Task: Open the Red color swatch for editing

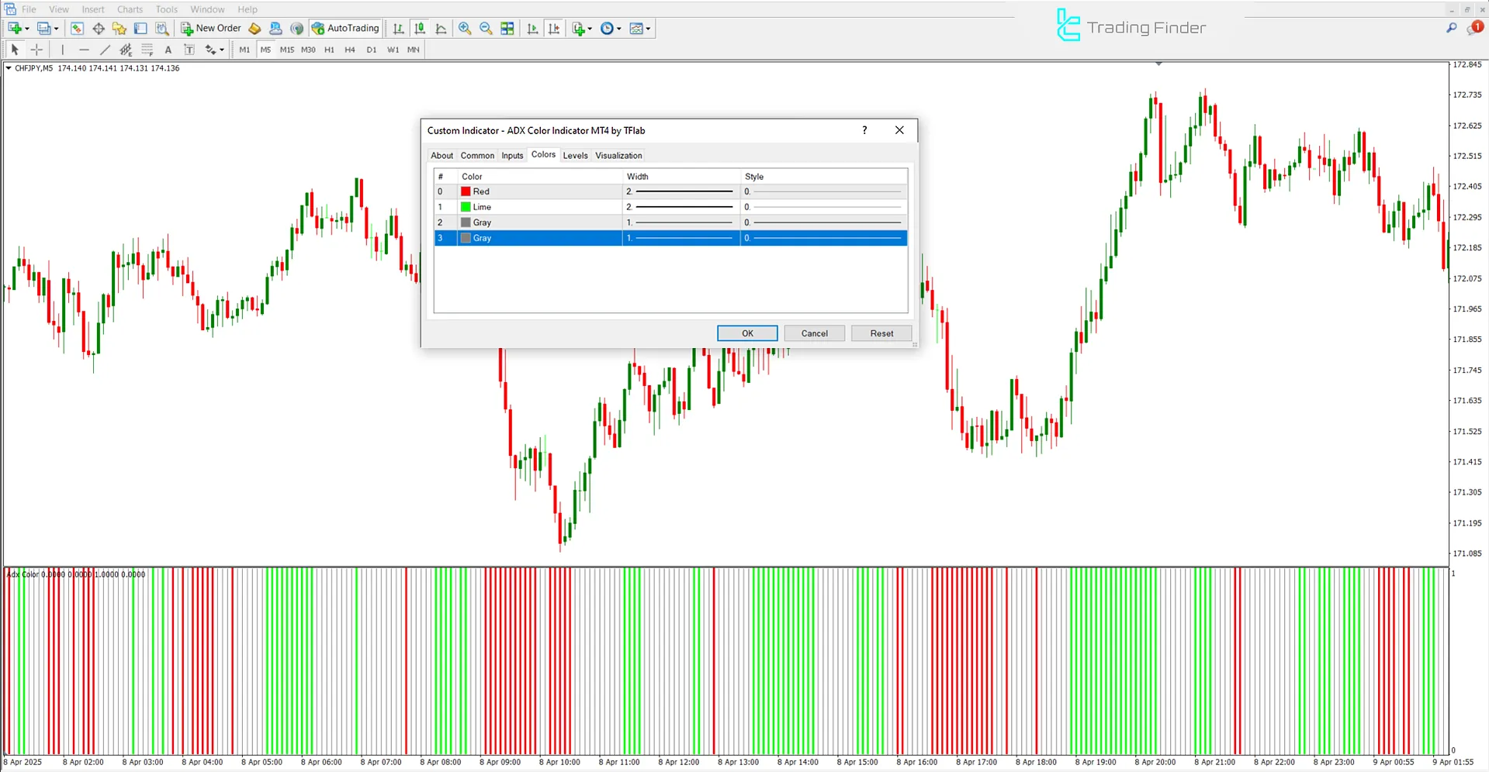Action: click(467, 191)
